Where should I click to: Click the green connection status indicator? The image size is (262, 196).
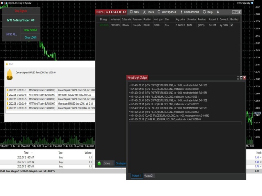point(99,163)
